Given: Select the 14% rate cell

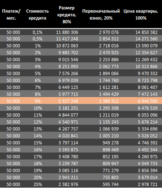Looking at the screenshot, I should 38,136.
